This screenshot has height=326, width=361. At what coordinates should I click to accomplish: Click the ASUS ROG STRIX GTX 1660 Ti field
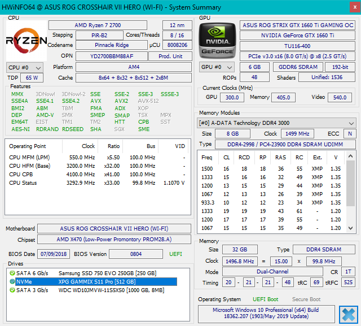tap(297, 25)
